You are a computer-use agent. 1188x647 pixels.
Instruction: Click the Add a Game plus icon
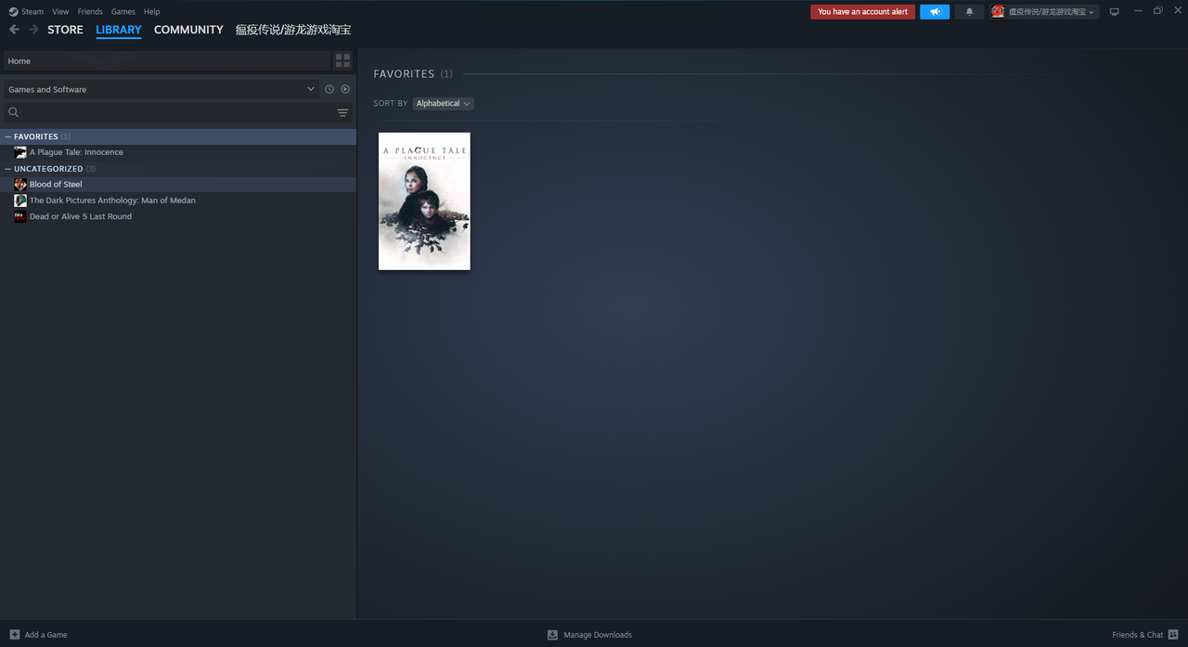tap(14, 635)
